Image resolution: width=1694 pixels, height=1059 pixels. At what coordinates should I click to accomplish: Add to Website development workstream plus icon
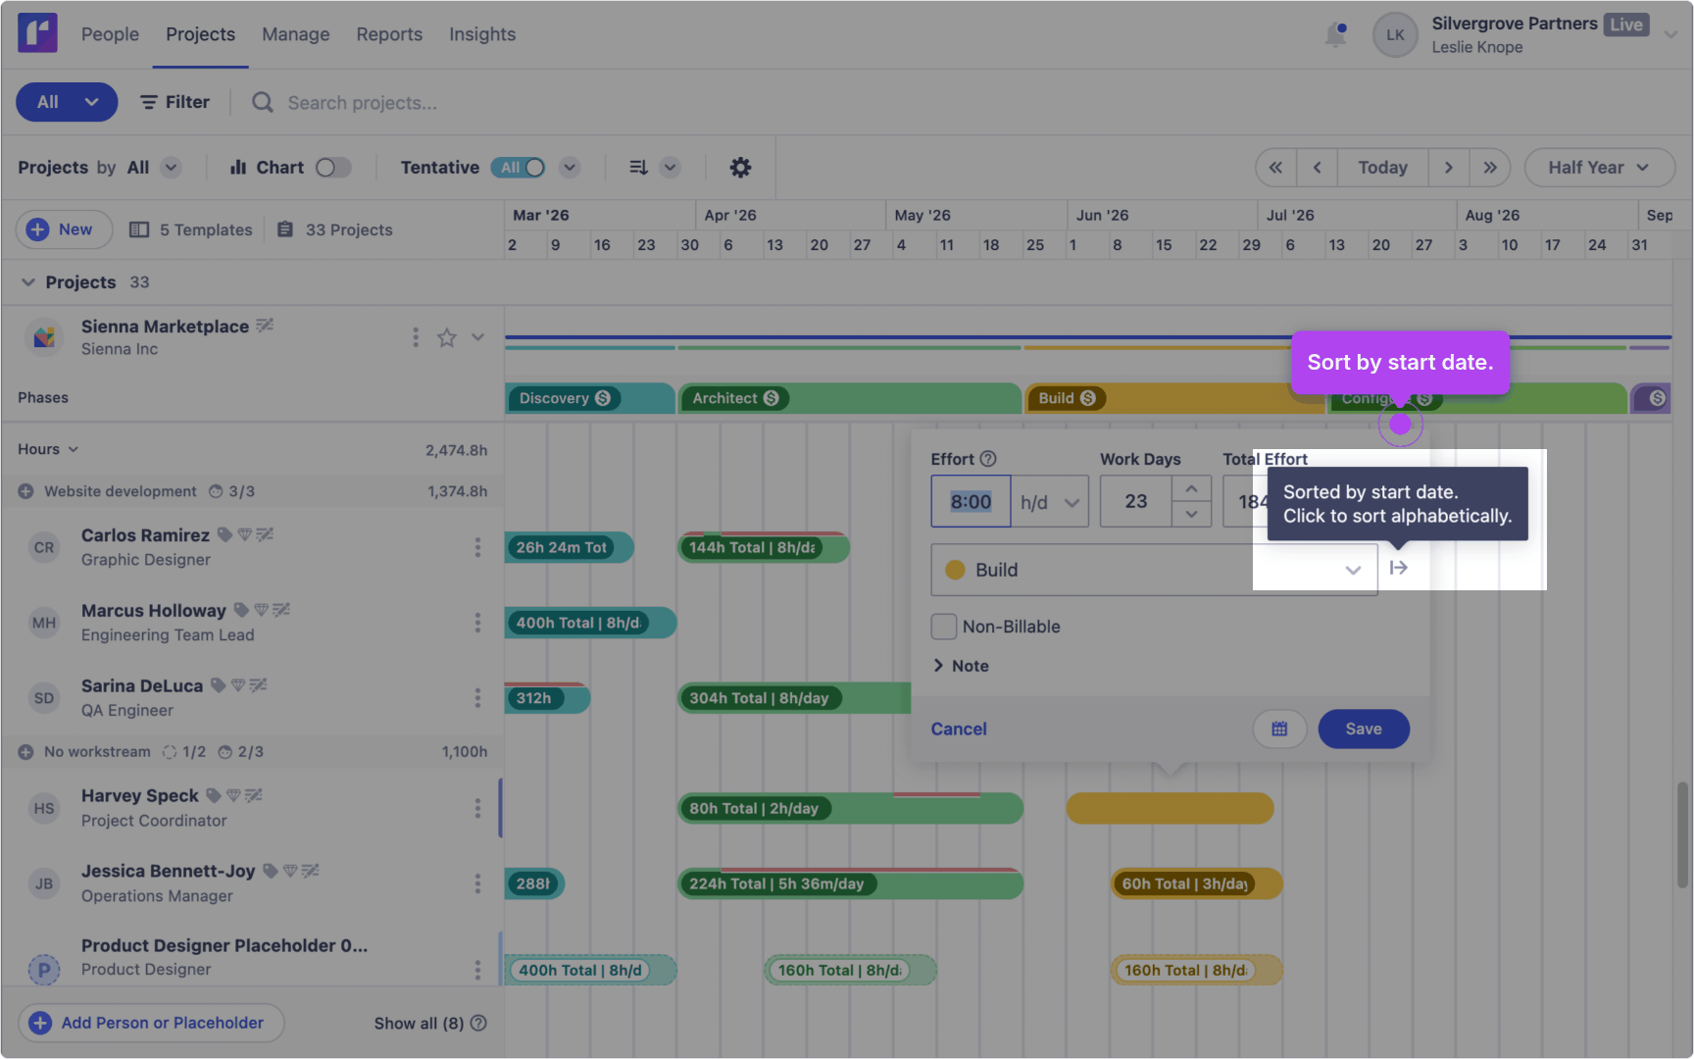(25, 491)
